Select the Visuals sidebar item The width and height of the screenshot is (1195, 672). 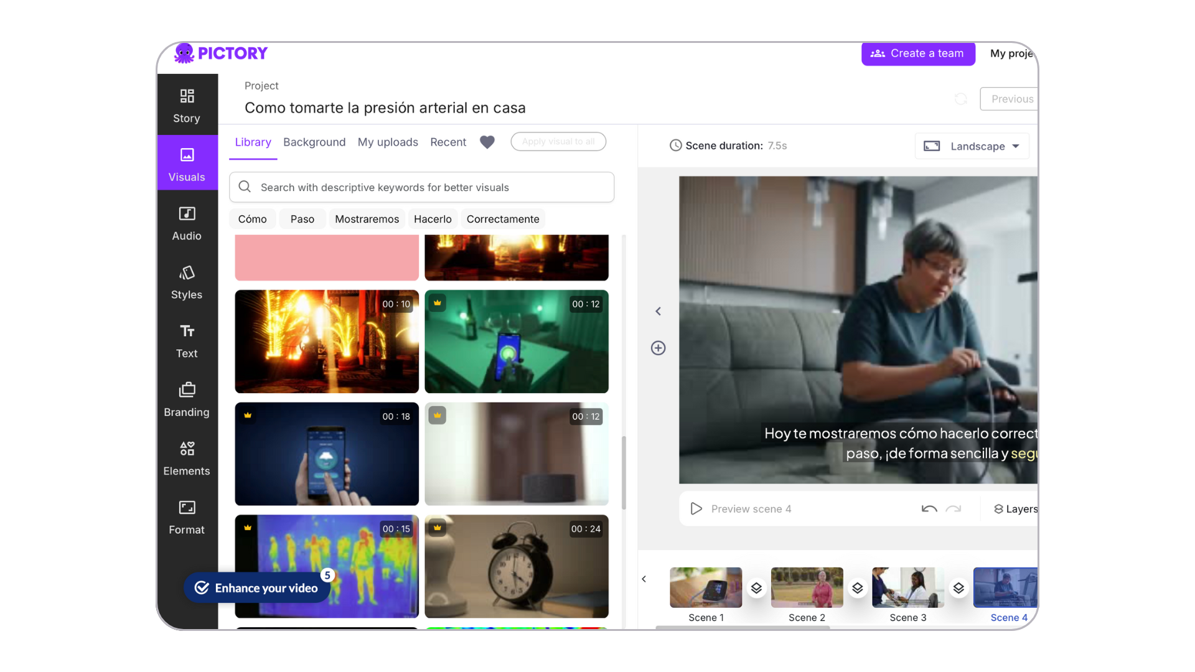coord(187,164)
